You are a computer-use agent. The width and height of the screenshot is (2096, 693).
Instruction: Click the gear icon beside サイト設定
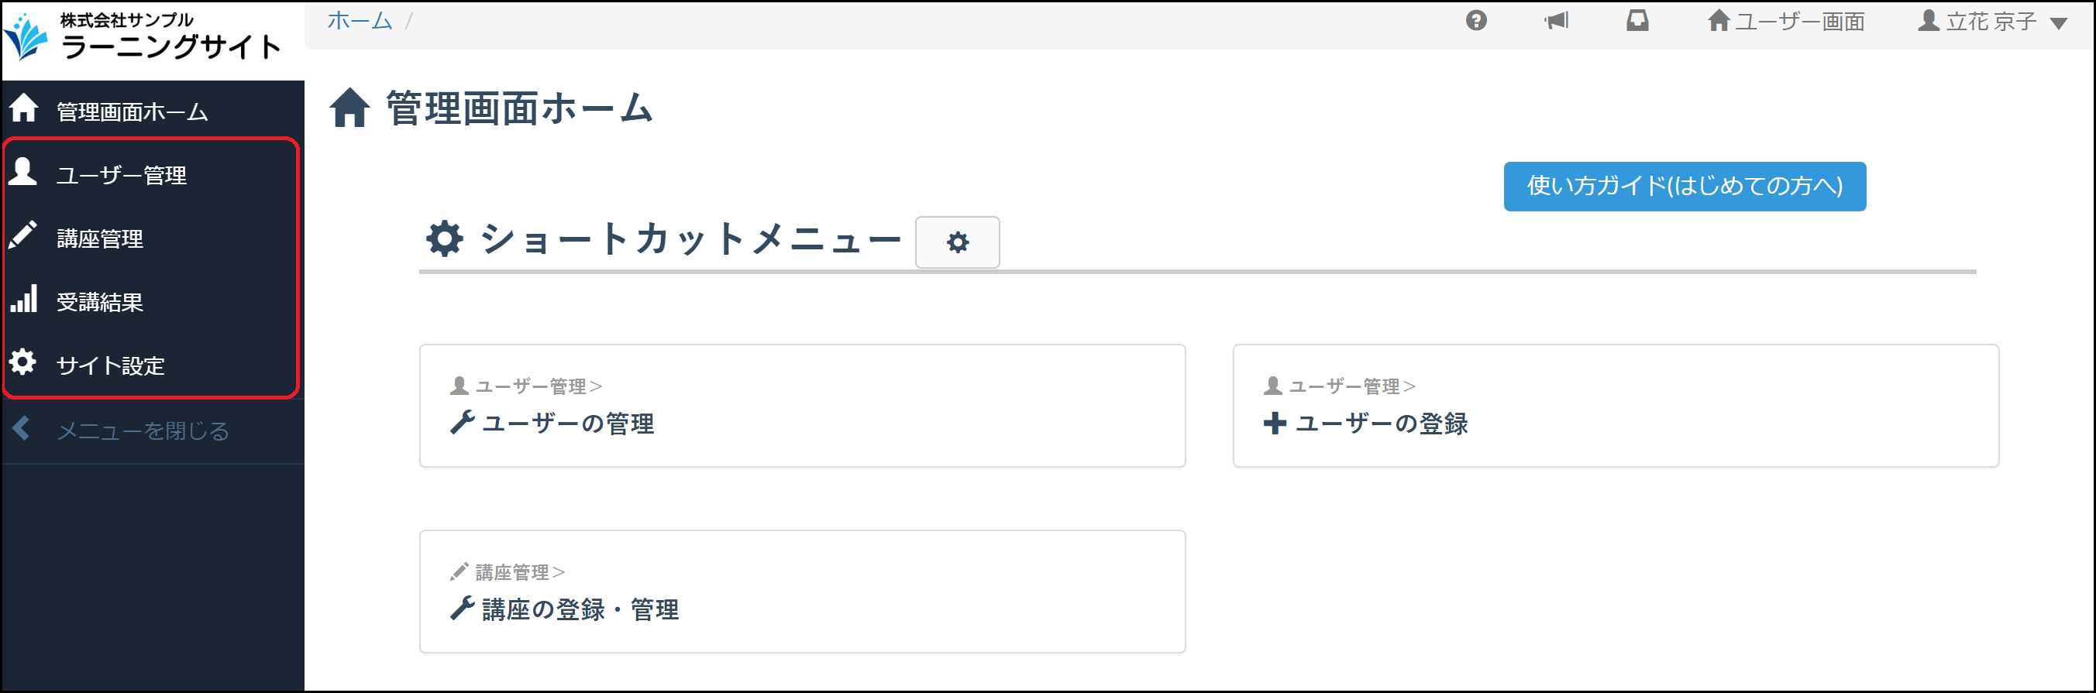tap(22, 362)
